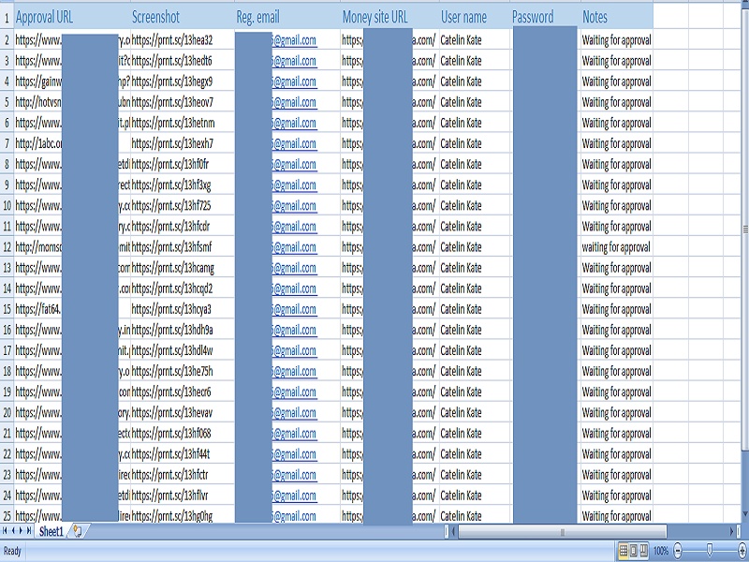Select the Sheet1 tab
Viewport: 749px width, 562px height.
[x=51, y=530]
